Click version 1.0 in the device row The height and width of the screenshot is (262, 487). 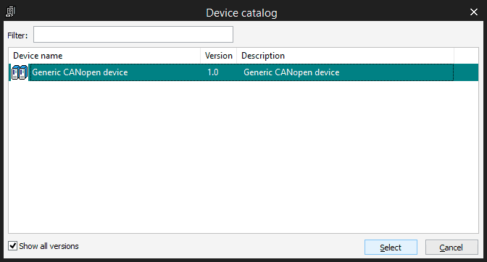pos(213,72)
